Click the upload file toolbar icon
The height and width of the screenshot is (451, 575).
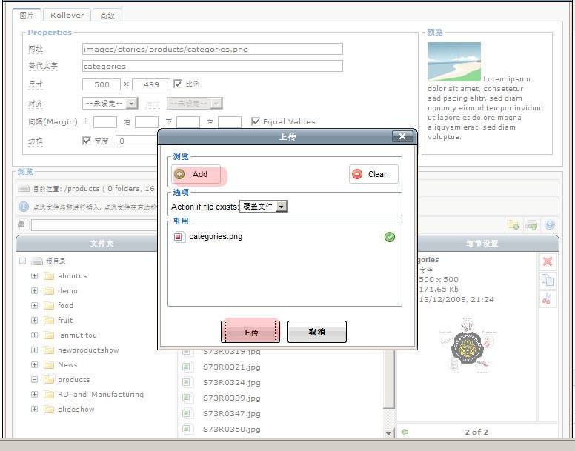pos(531,225)
